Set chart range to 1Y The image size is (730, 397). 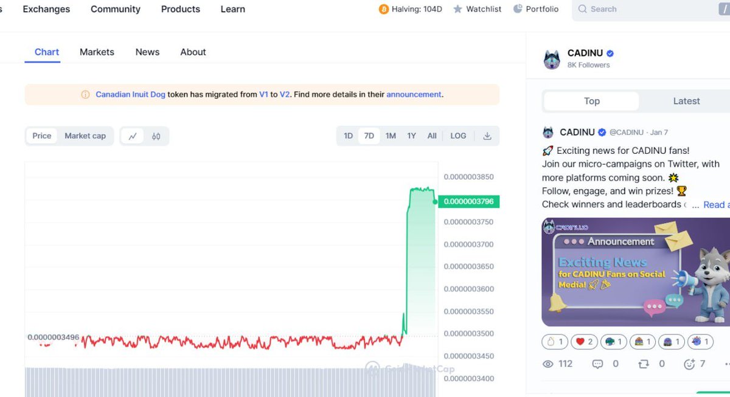[412, 136]
